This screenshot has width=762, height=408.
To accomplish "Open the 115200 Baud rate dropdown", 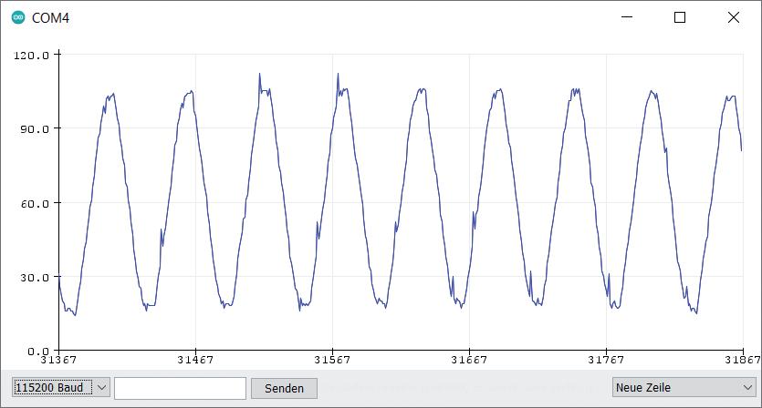I will coord(61,388).
